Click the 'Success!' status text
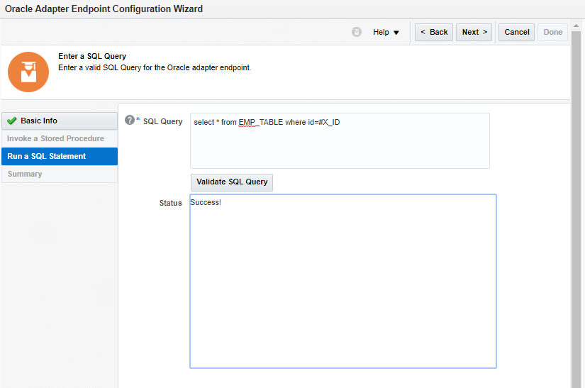Screen dimensions: 585x388 pyautogui.click(x=206, y=203)
